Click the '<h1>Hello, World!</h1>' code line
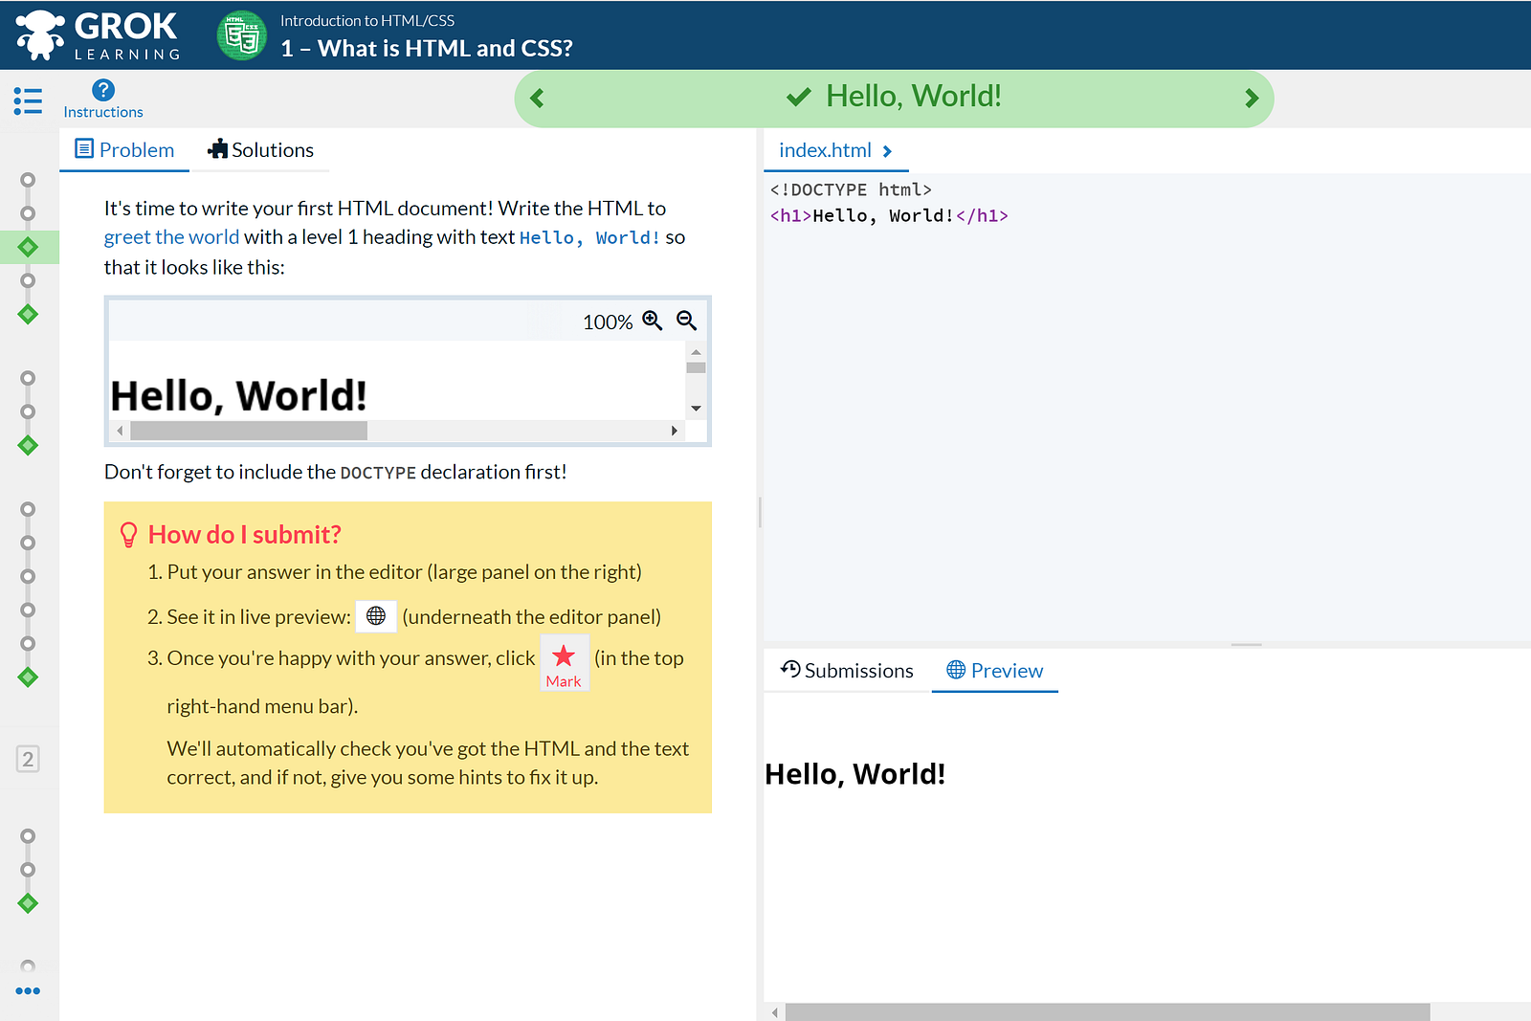Image resolution: width=1531 pixels, height=1021 pixels. [889, 215]
